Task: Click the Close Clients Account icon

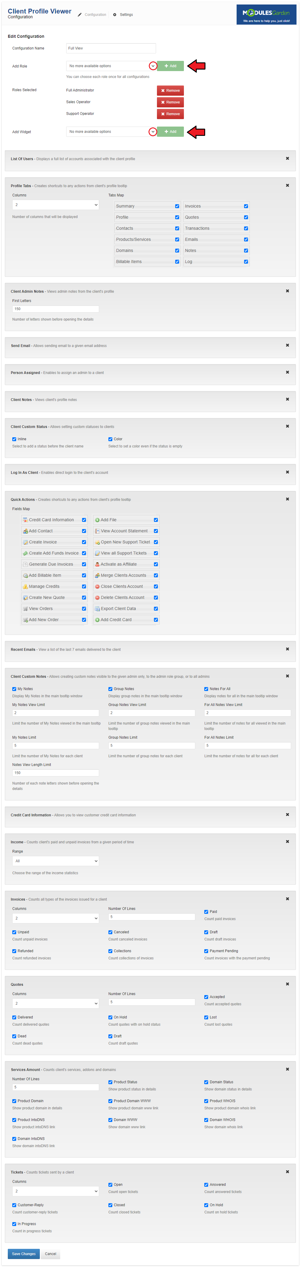Action: coord(97,586)
